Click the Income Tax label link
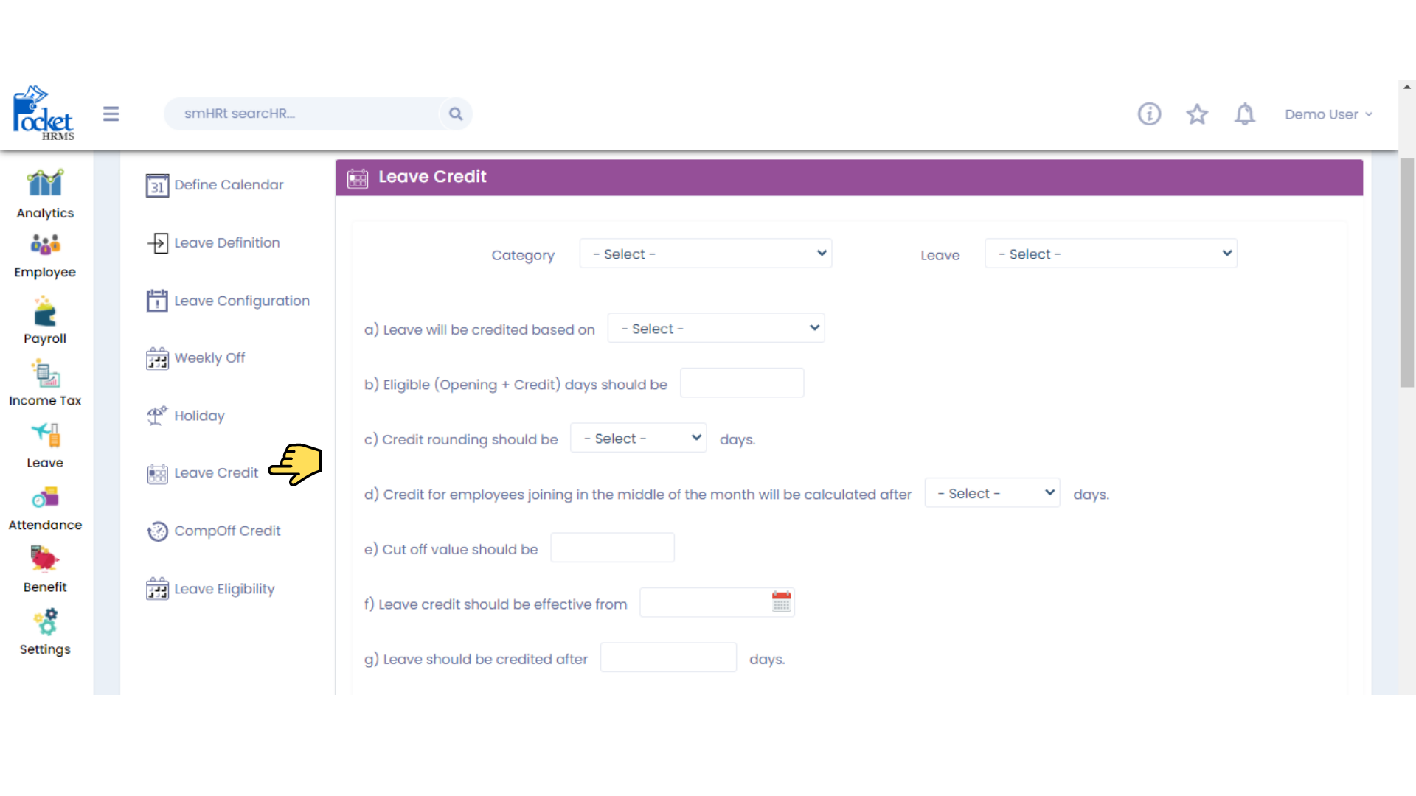1416x796 pixels. point(45,400)
